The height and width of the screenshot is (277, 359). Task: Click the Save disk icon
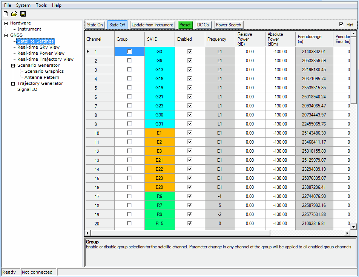[23, 14]
